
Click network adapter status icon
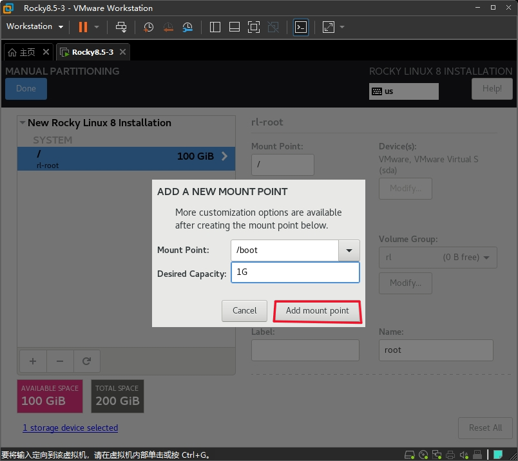click(437, 455)
